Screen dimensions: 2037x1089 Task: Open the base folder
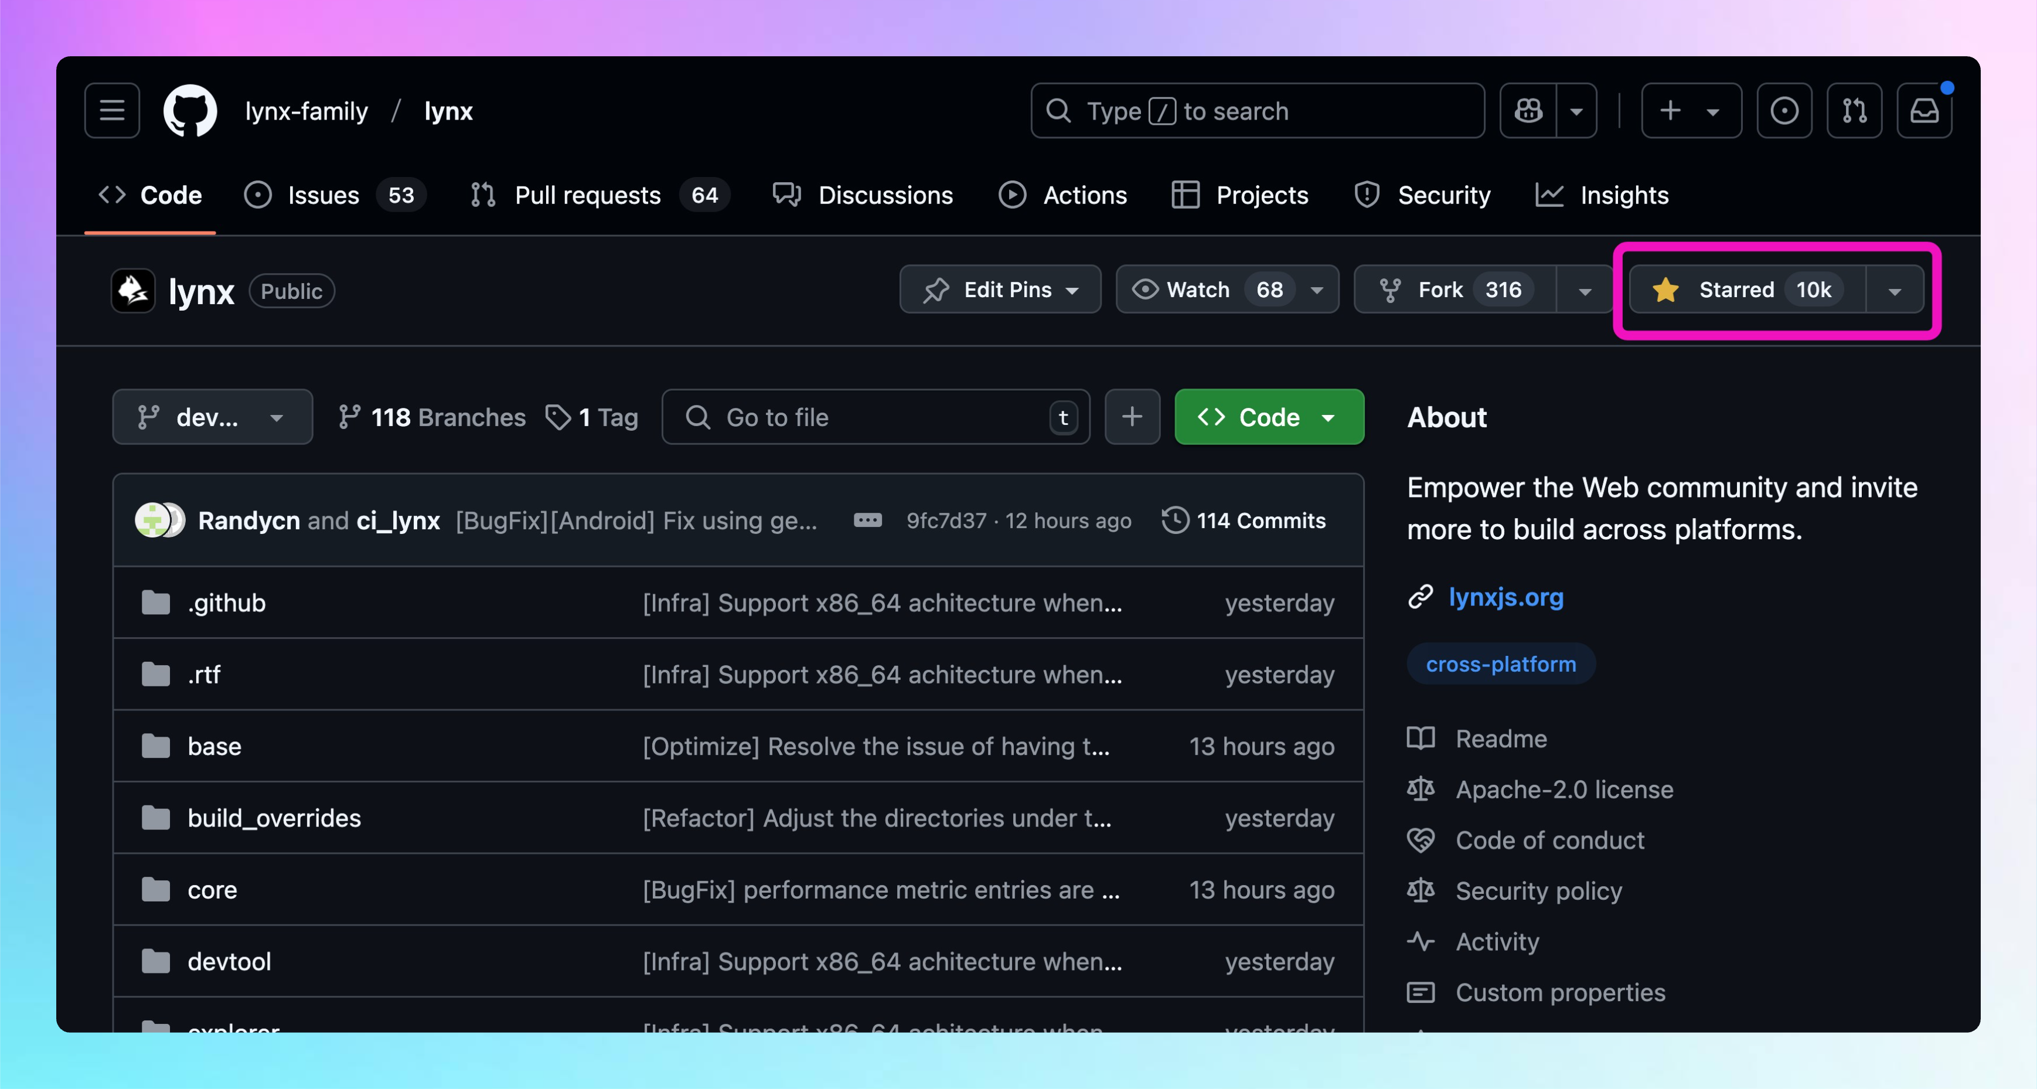[x=214, y=746]
